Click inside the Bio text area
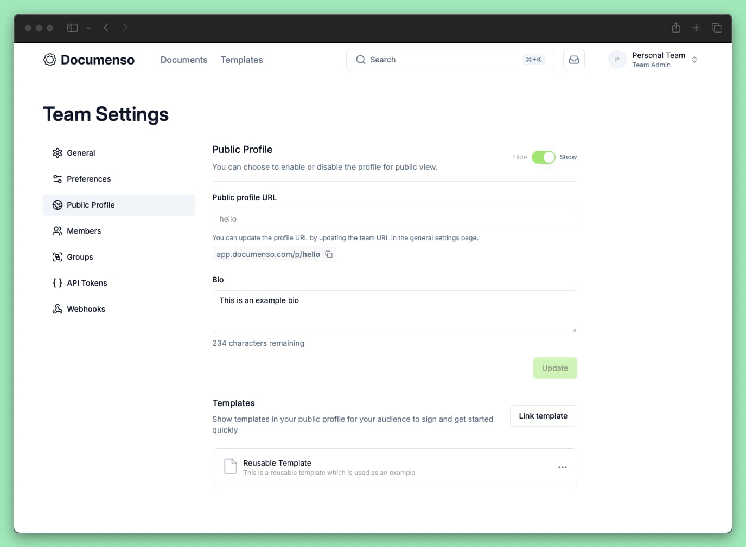 coord(394,312)
